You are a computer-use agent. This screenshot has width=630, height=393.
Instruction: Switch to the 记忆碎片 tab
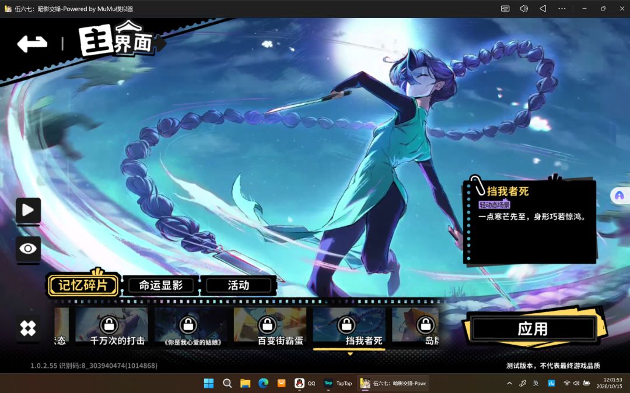(83, 285)
